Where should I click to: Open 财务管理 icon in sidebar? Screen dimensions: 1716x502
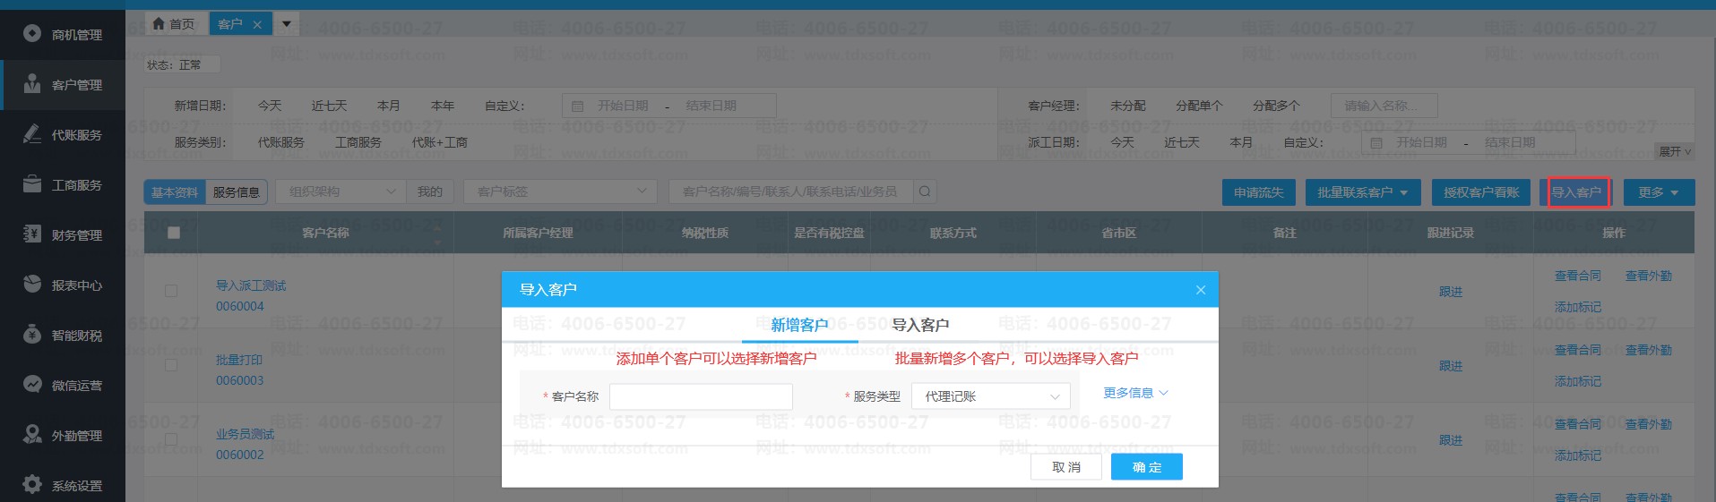[32, 234]
